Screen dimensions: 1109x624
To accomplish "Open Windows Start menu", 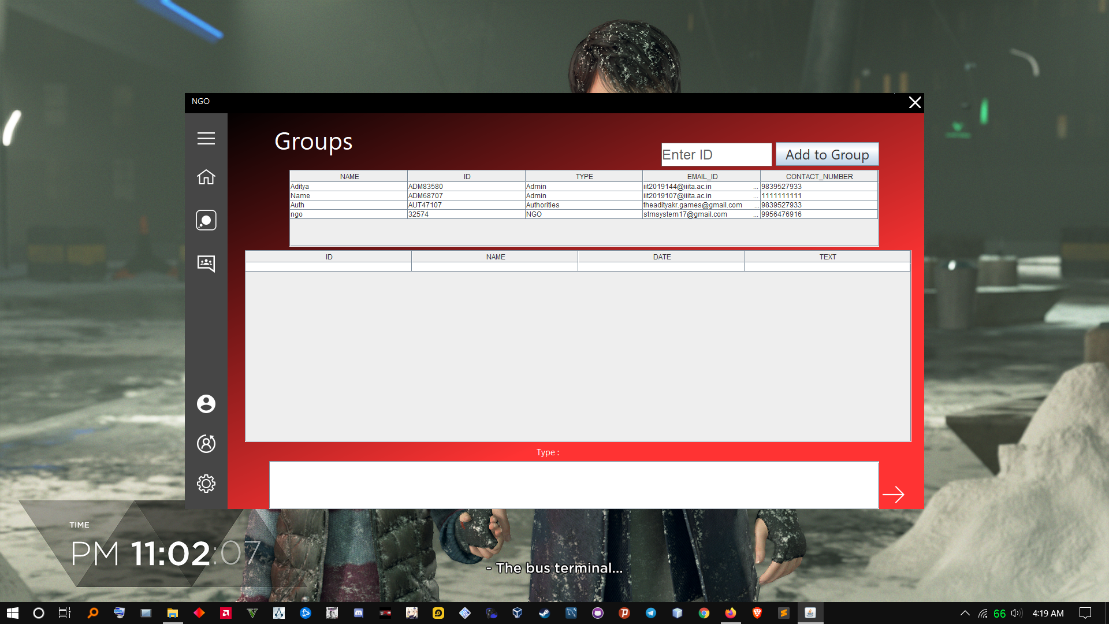I will point(13,613).
